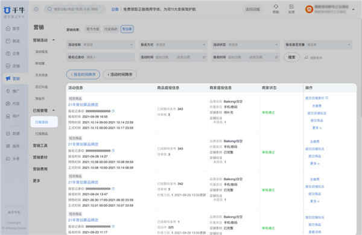
Task: Click the collapse-menu circle icon beside search box
Action: (36, 9)
